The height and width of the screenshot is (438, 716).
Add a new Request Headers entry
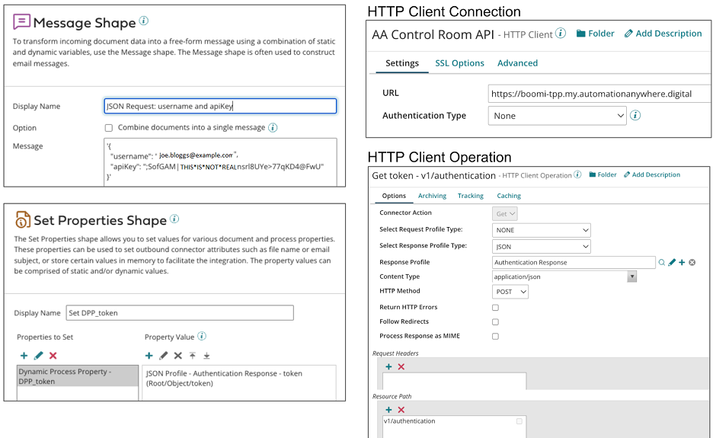pos(388,366)
